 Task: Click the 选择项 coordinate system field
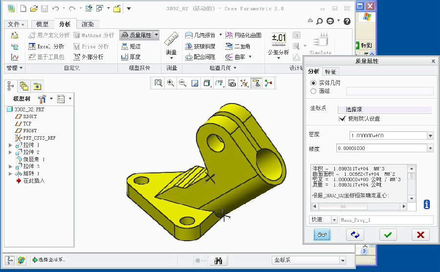click(389, 109)
